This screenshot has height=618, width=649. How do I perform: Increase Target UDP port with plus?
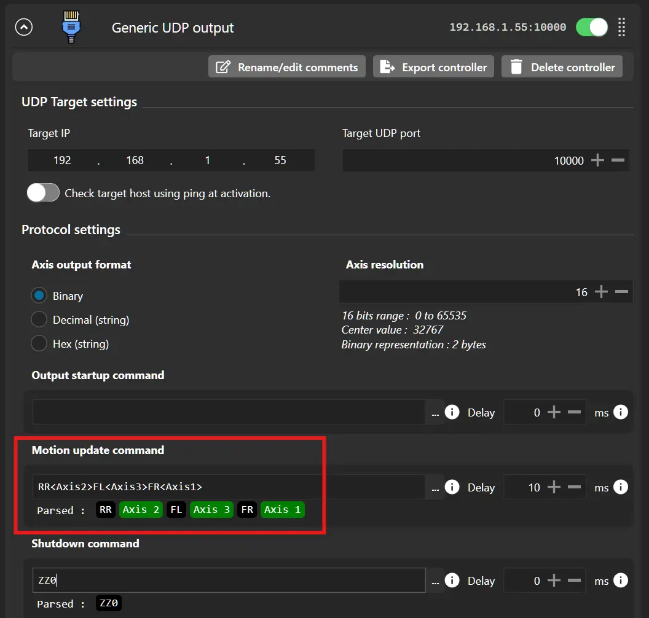click(x=597, y=160)
